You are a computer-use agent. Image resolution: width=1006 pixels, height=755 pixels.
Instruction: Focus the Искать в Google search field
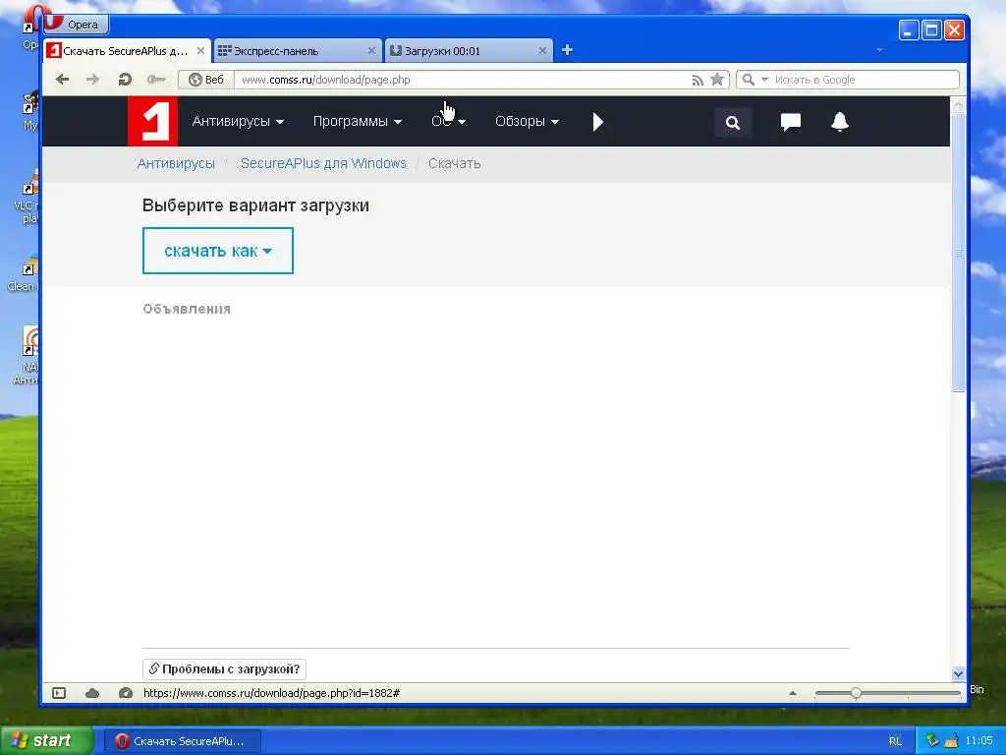(865, 80)
